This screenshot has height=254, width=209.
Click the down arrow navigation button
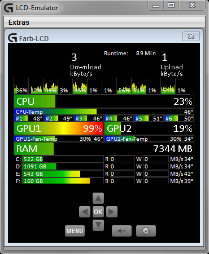98,225
